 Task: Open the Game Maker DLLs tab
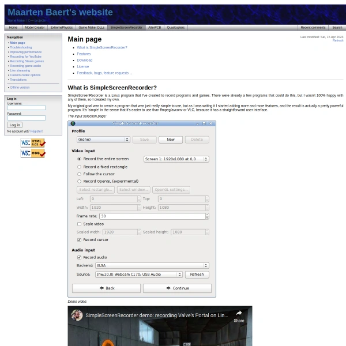pos(92,28)
